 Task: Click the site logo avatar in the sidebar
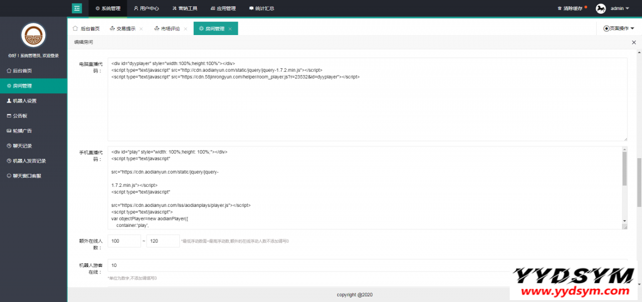[x=33, y=36]
